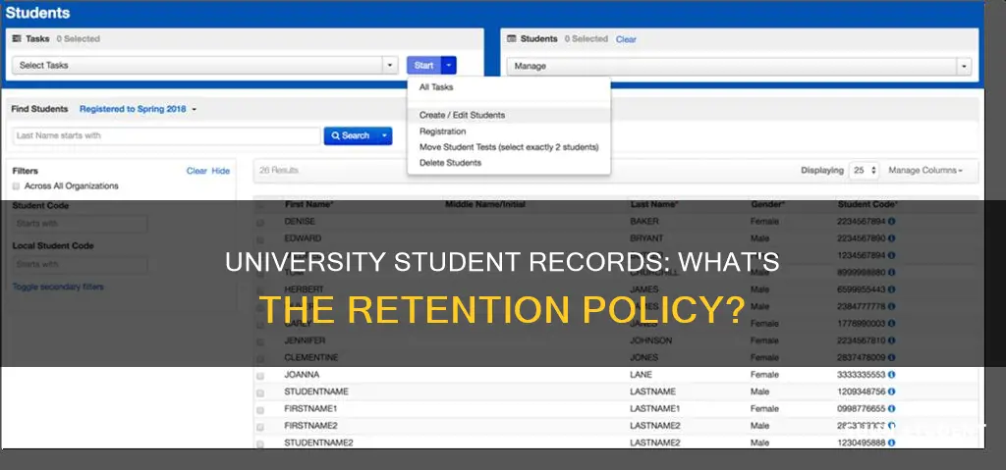Click the LASTNAME1 last name cell

[x=655, y=408]
